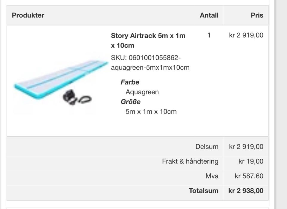This screenshot has height=209, width=287.
Task: Open the Story Airtrack 5m x 1m product title
Action: (148, 40)
